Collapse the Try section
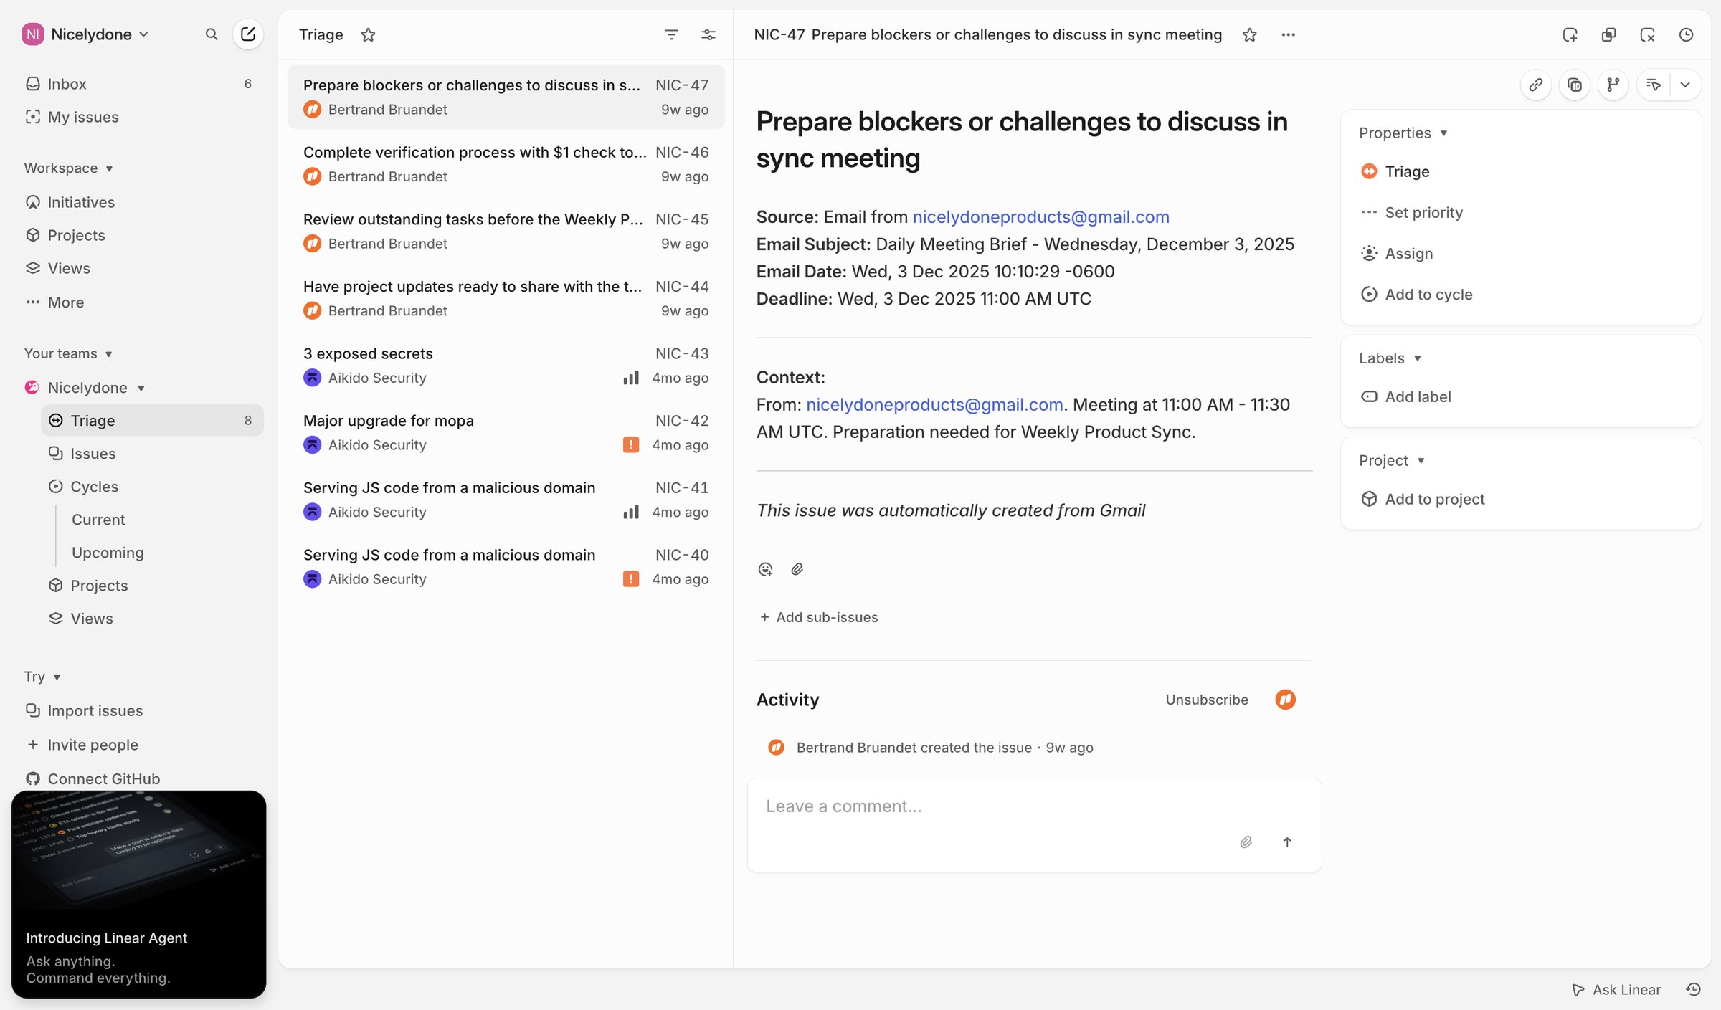The height and width of the screenshot is (1010, 1721). coord(42,677)
